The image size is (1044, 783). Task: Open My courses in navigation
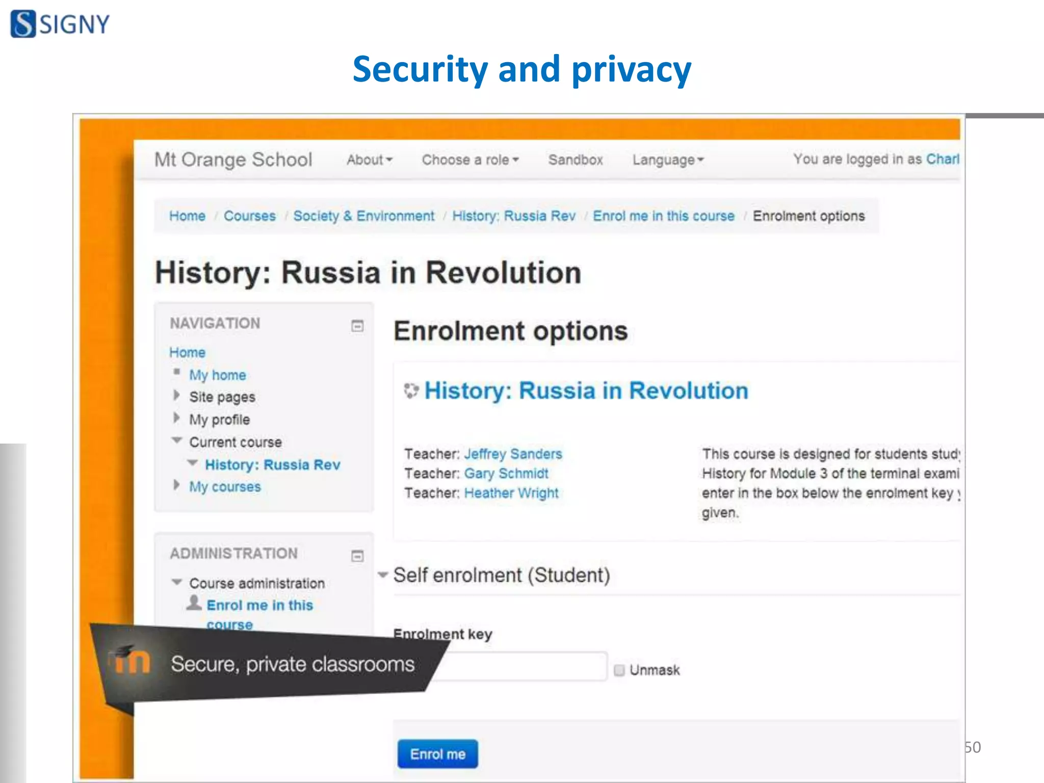(x=225, y=487)
